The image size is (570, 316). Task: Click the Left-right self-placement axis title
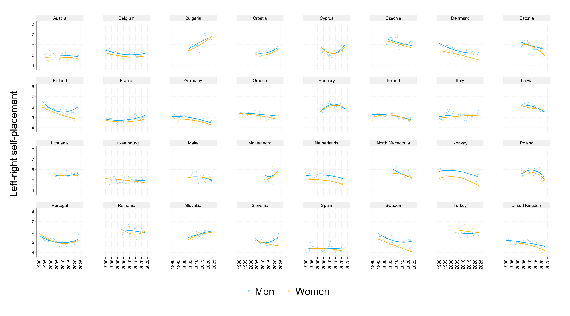point(14,144)
